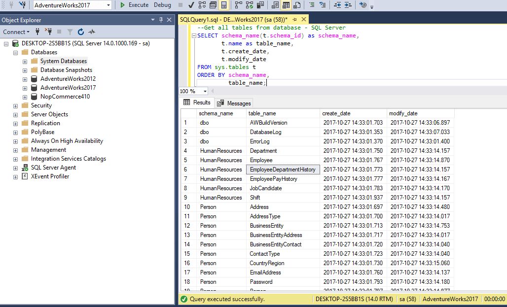Click the Refresh icon in Object Explorer

[x=81, y=32]
